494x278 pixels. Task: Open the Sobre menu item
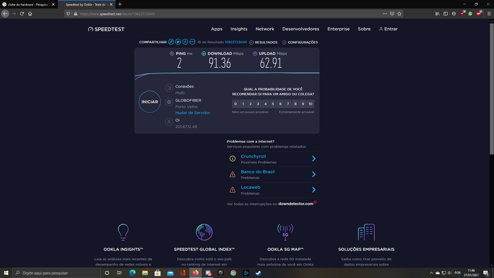pyautogui.click(x=364, y=29)
